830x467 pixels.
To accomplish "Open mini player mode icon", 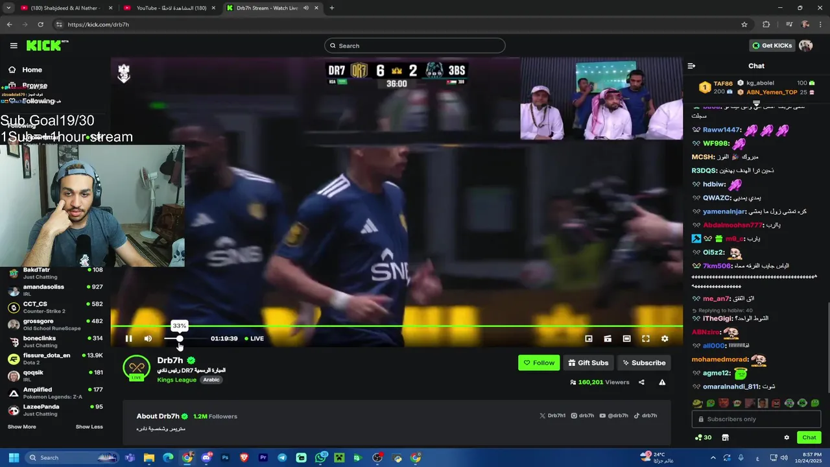I will point(589,339).
